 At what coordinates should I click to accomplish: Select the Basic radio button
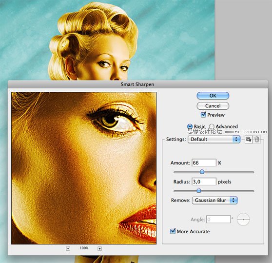tap(190, 126)
